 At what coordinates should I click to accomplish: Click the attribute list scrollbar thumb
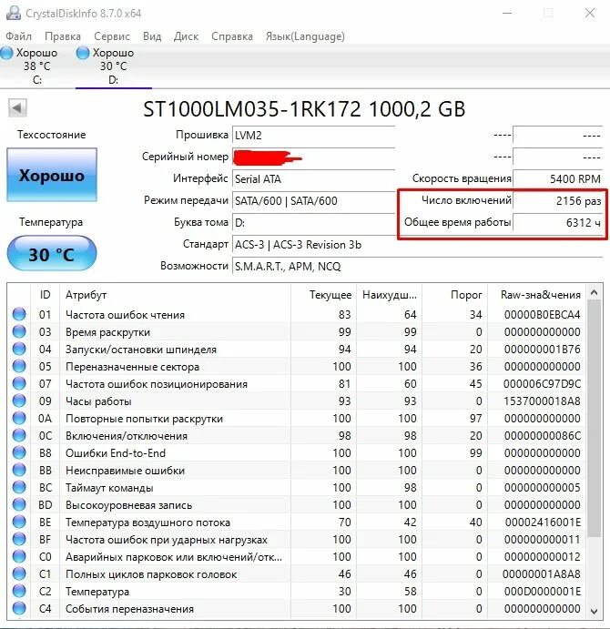(x=595, y=418)
